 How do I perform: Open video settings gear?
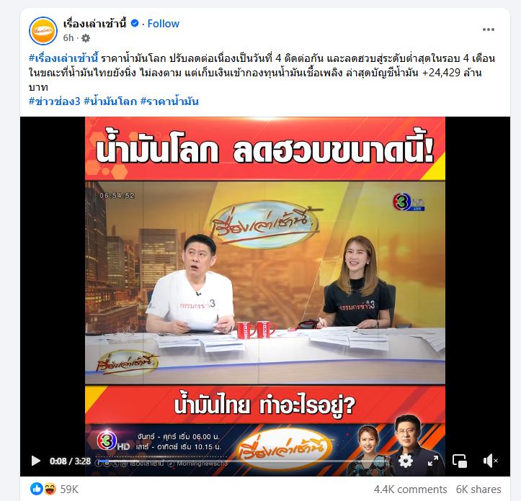(406, 461)
